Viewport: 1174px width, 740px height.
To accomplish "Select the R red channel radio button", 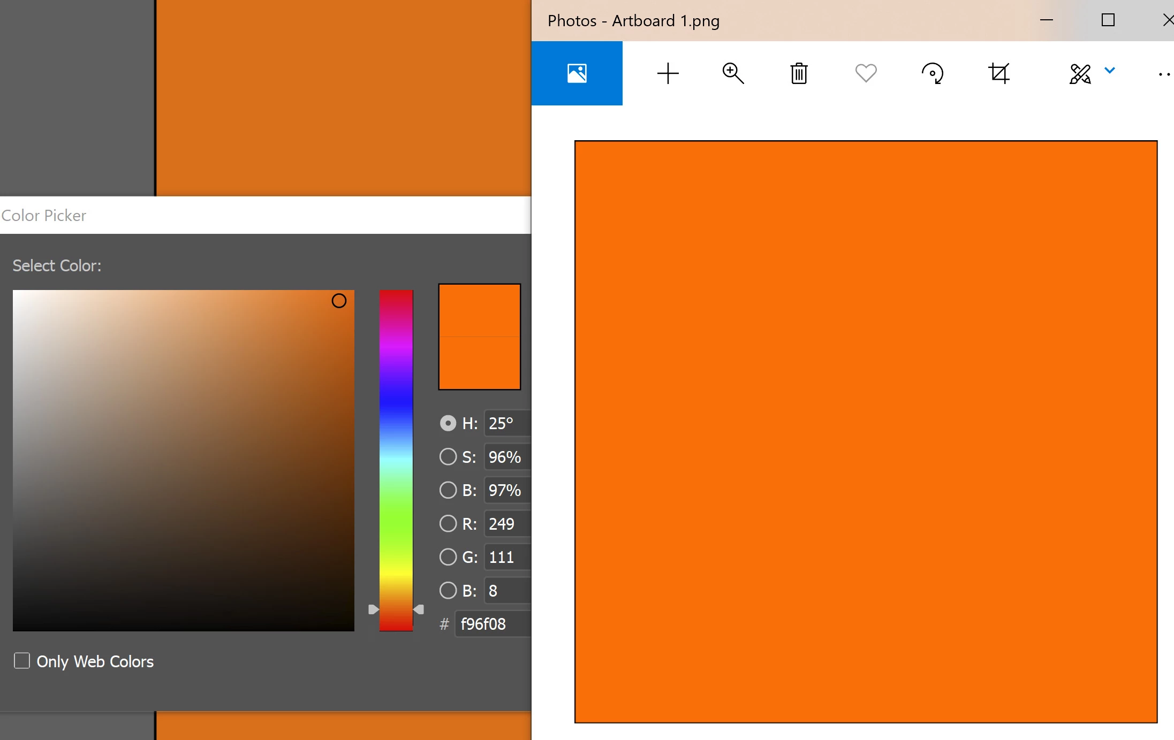I will pyautogui.click(x=448, y=523).
